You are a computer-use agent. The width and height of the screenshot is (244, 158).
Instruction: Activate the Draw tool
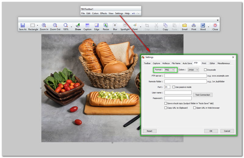click(x=78, y=26)
